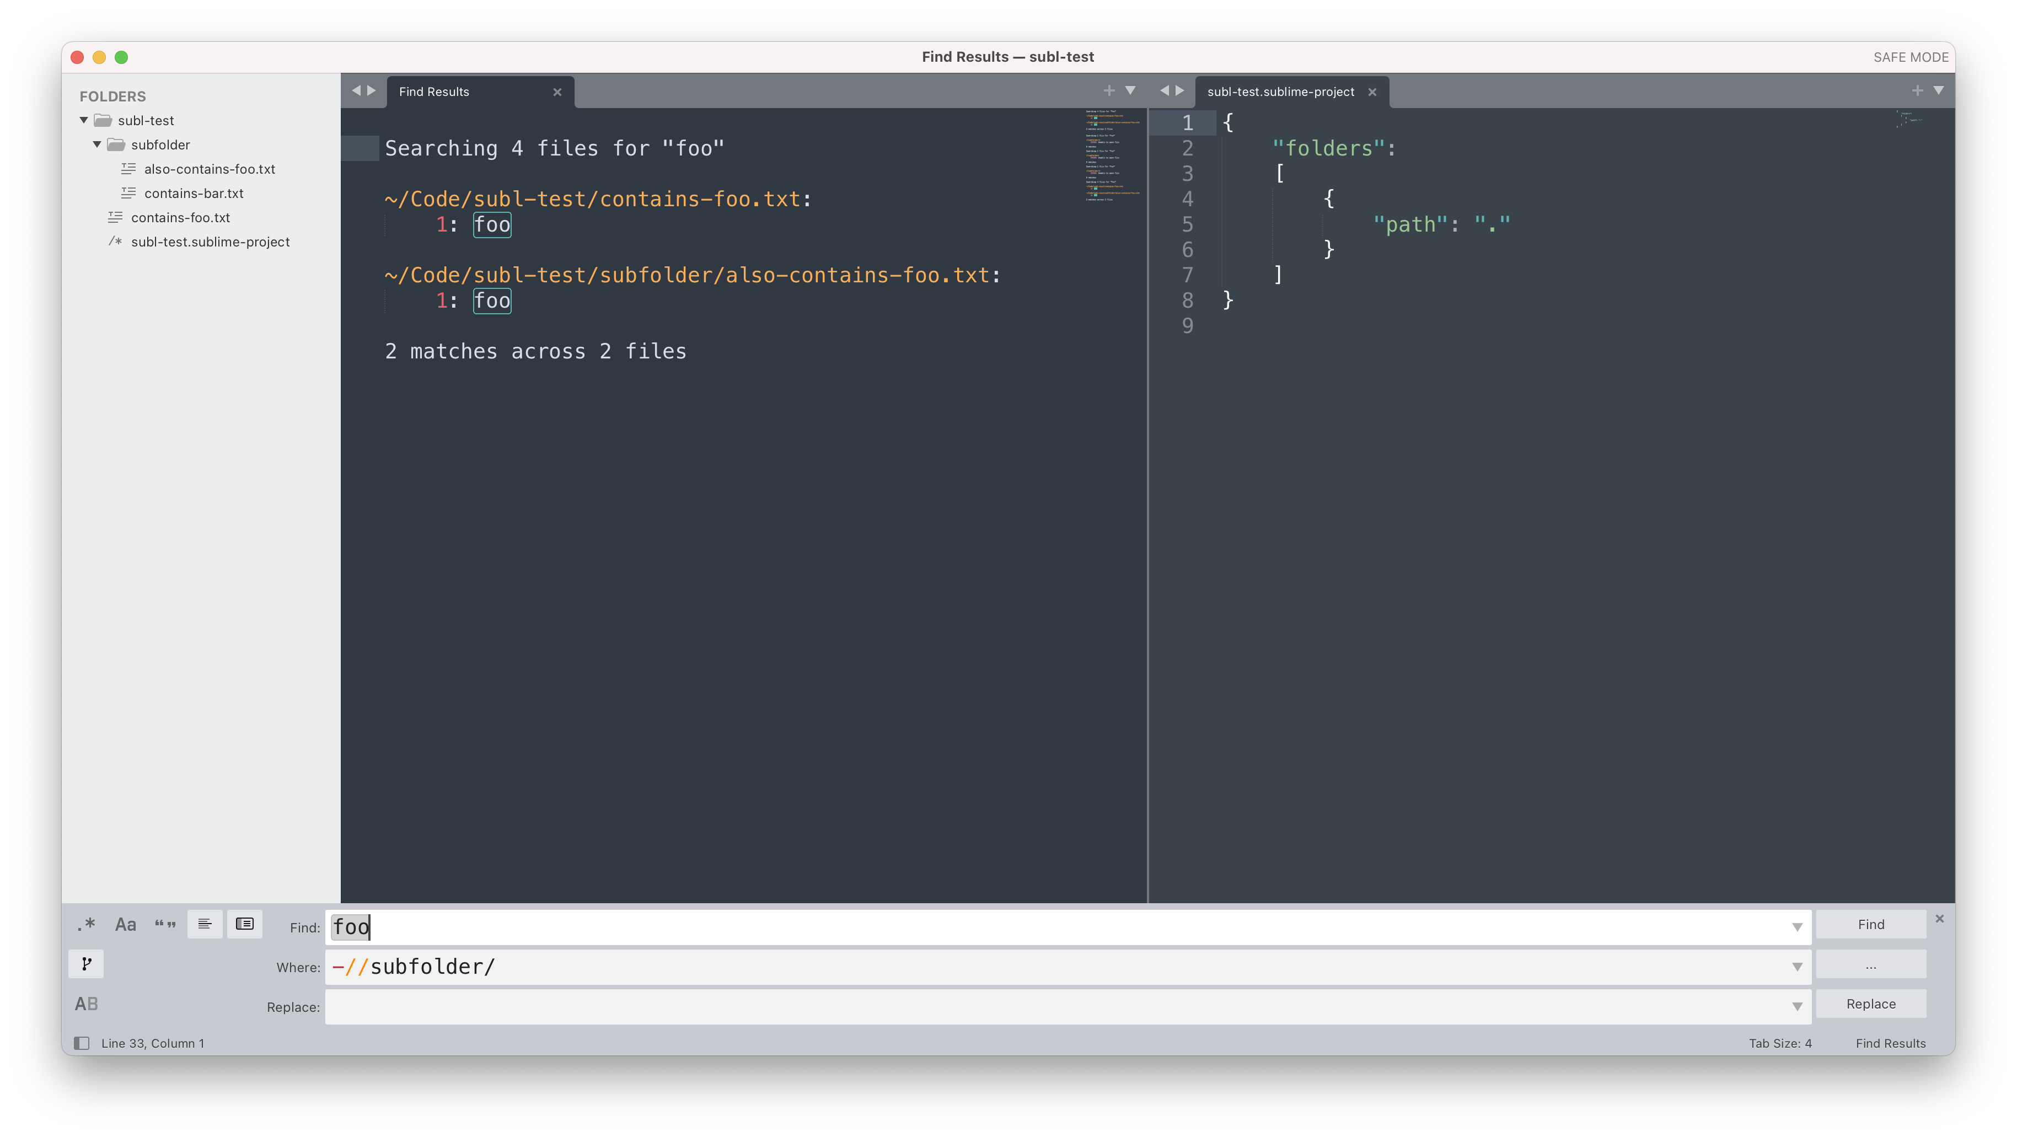2017x1137 pixels.
Task: Go to next tab in right pane
Action: [1180, 91]
